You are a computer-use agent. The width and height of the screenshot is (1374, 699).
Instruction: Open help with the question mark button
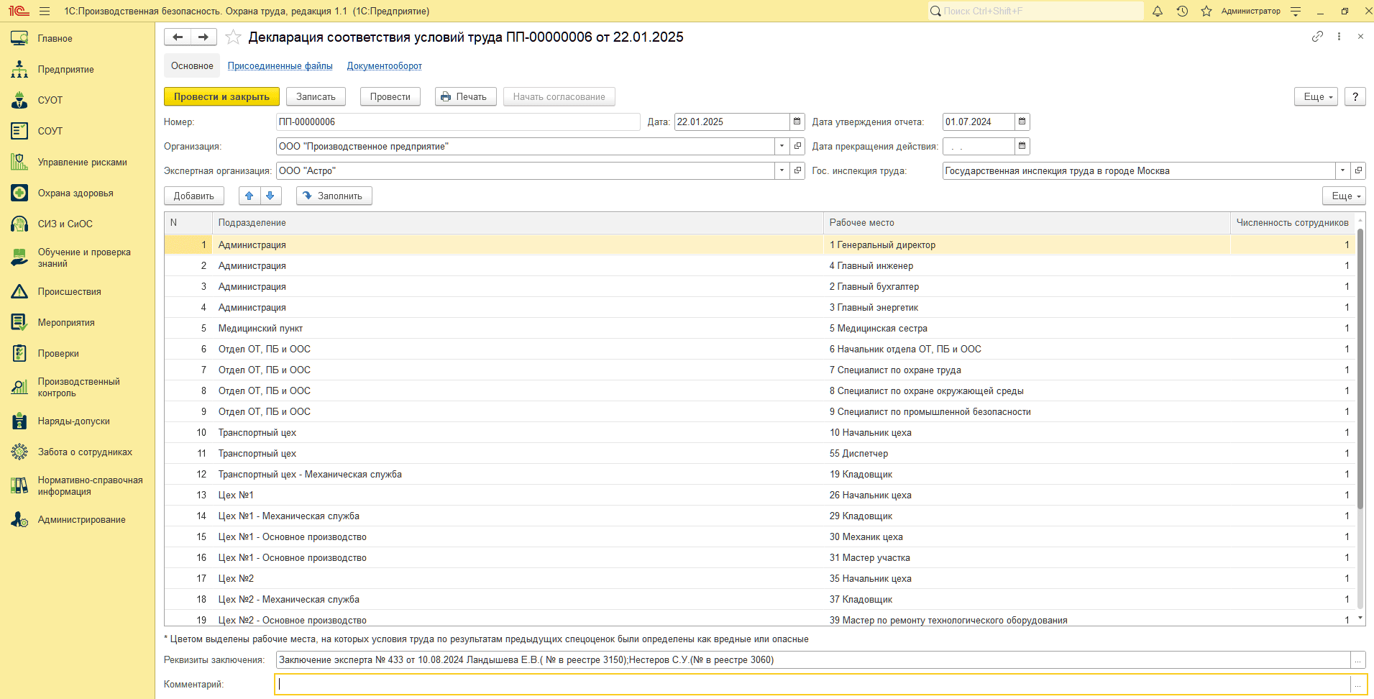pyautogui.click(x=1355, y=97)
